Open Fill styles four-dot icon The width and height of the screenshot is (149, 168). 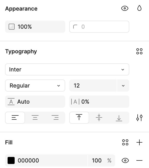pyautogui.click(x=125, y=142)
